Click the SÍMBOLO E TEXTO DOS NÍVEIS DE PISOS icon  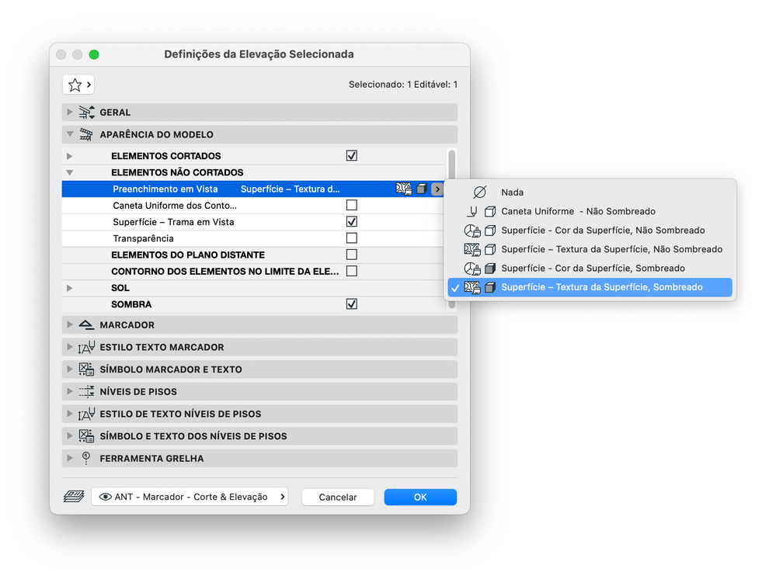(86, 436)
